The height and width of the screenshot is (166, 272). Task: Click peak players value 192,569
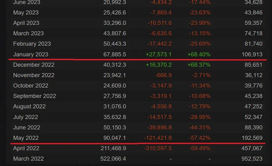click(x=252, y=138)
